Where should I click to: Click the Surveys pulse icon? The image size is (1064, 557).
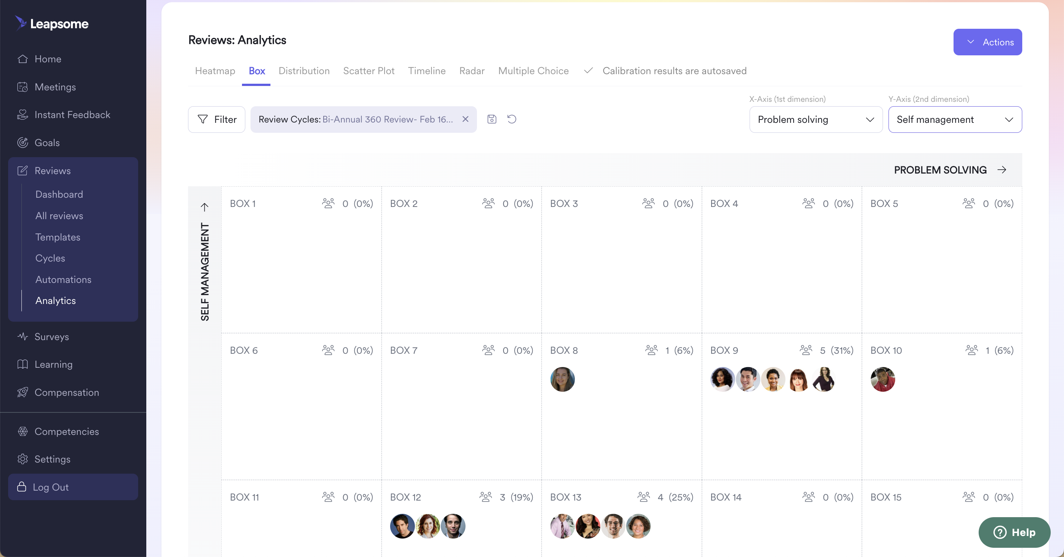(x=23, y=336)
